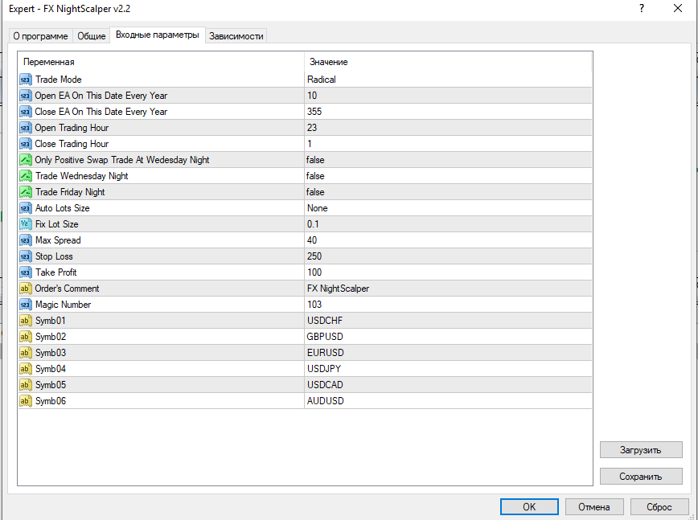This screenshot has height=520, width=698.
Task: Edit the Open Trading Hour value 23
Action: point(312,128)
